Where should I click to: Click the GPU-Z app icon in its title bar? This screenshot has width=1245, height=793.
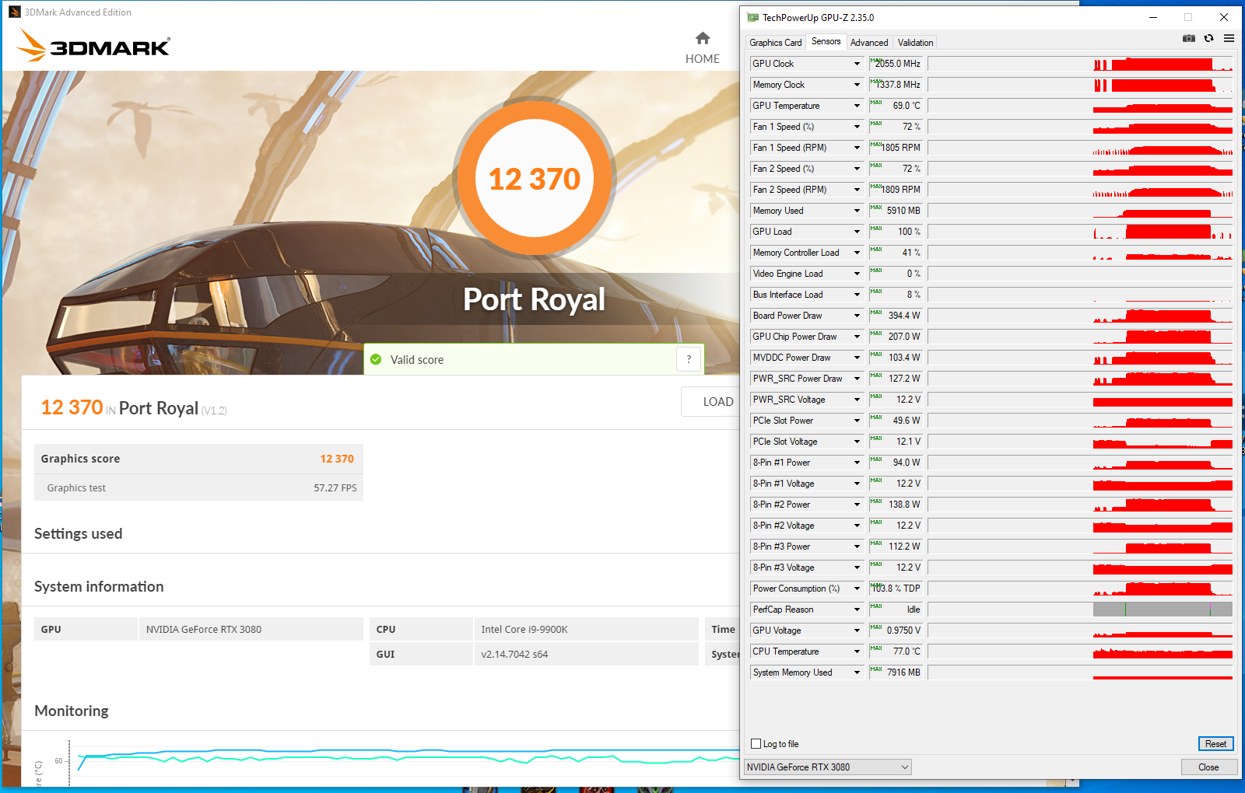[x=752, y=17]
